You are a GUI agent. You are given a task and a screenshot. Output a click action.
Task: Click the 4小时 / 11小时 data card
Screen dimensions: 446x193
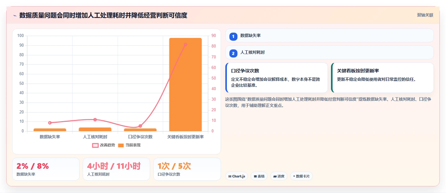click(116, 169)
